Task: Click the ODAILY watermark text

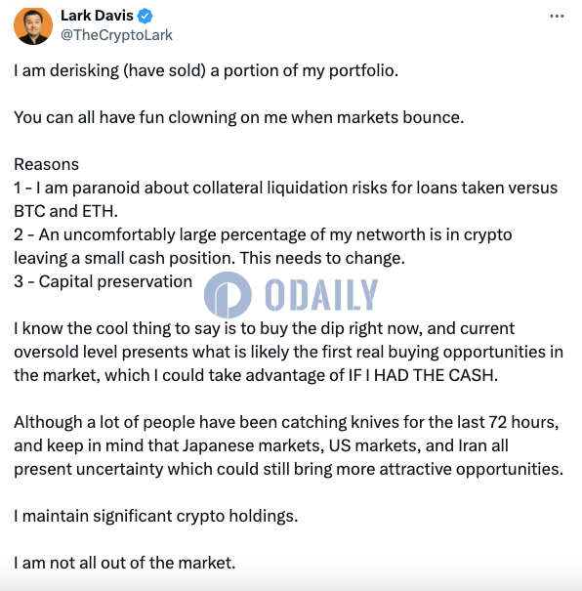Action: coord(321,295)
